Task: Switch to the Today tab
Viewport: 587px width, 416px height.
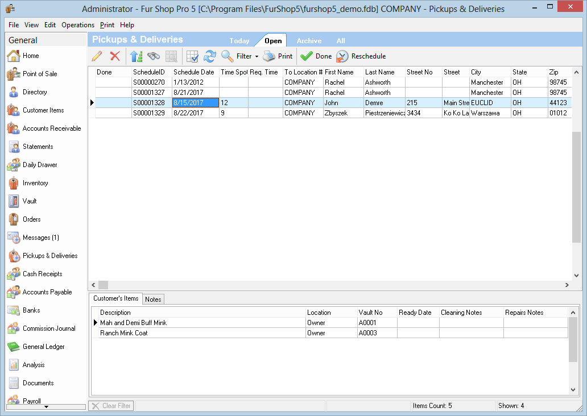Action: 239,41
